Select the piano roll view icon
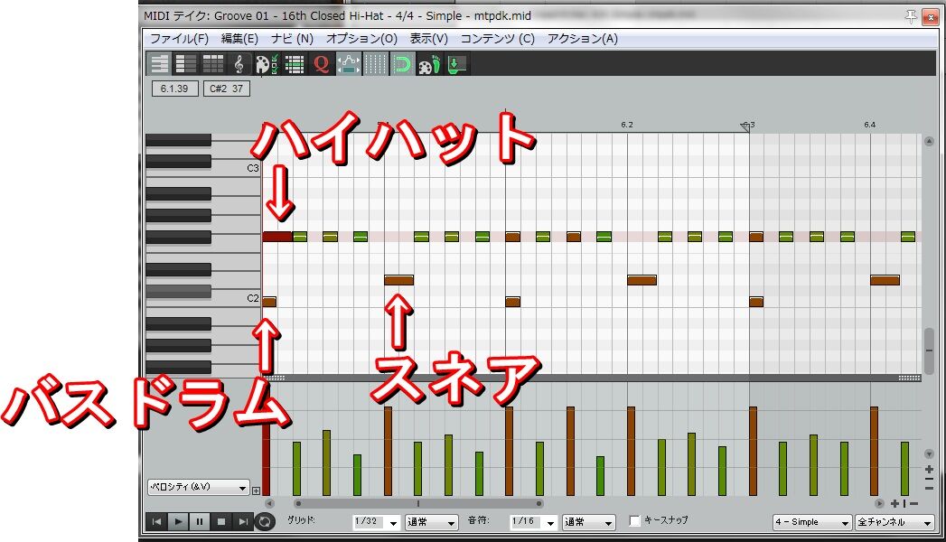This screenshot has height=542, width=946. (x=159, y=62)
